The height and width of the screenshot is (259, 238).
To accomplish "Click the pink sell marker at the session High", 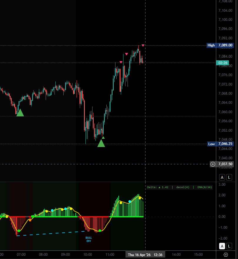I will [143, 45].
